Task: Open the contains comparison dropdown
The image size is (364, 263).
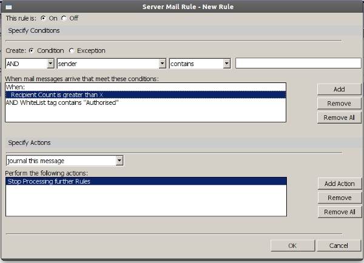Action: tap(226, 63)
